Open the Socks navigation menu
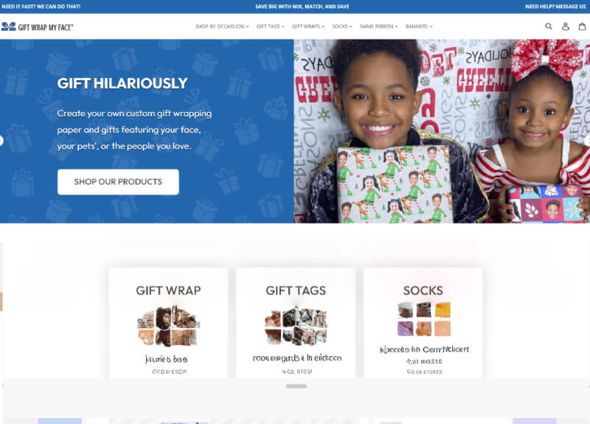This screenshot has width=590, height=424. pos(342,27)
